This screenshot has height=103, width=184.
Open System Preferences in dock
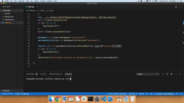click(97, 99)
